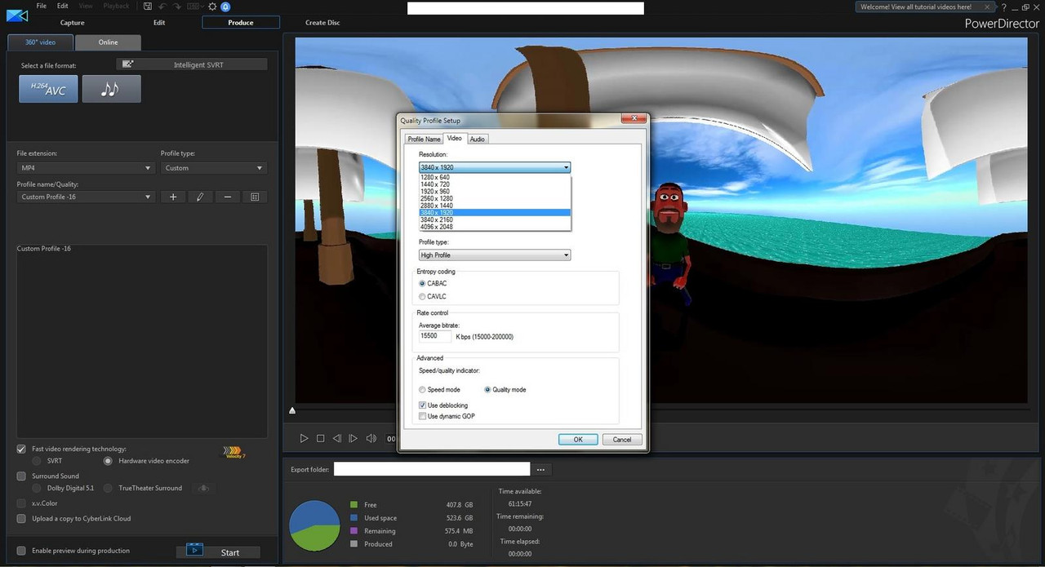Click Cancel in Quality Profile Setup
The width and height of the screenshot is (1045, 567).
click(622, 439)
